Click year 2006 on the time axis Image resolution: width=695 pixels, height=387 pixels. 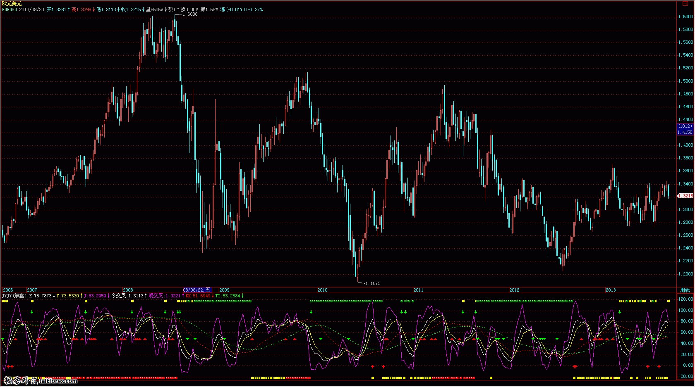click(8, 290)
